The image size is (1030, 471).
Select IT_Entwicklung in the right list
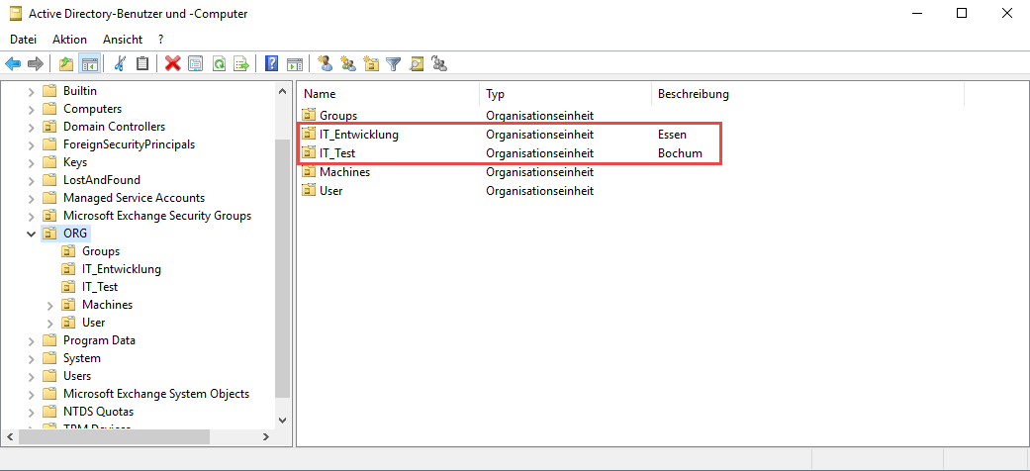point(358,135)
